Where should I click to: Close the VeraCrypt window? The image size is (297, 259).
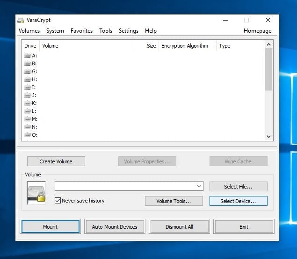coord(268,20)
